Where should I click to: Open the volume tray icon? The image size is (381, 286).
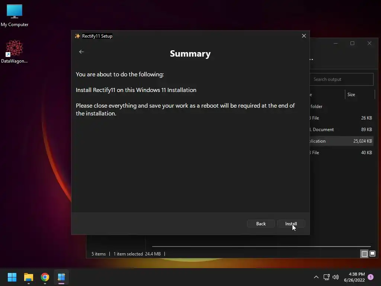pos(336,277)
